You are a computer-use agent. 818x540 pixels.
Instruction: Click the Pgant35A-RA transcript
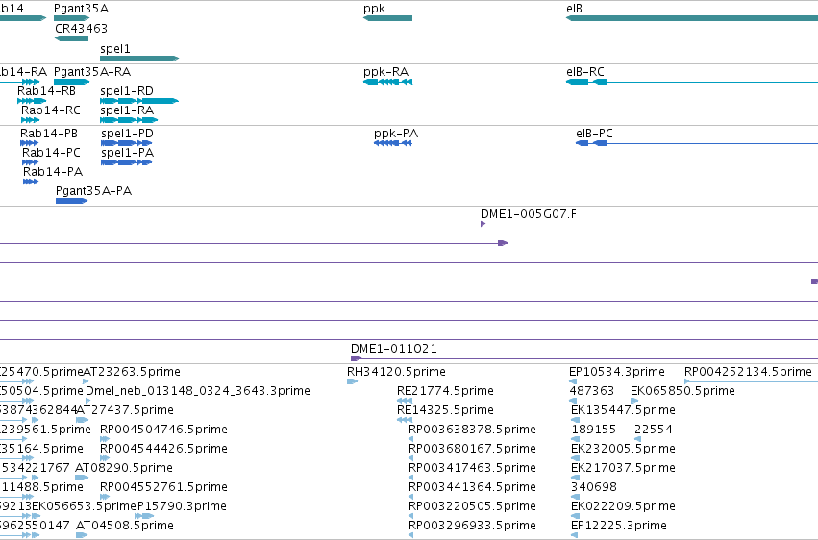[71, 82]
